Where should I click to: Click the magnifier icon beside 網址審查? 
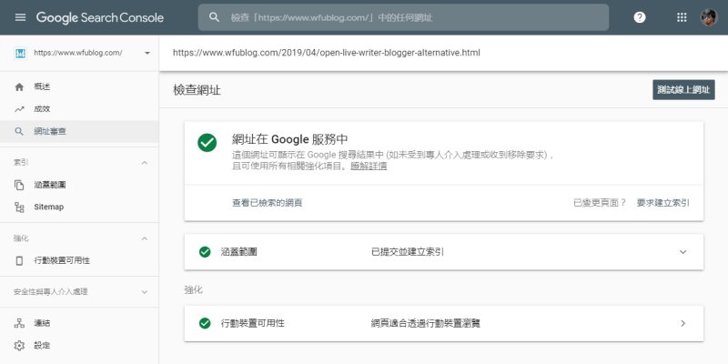click(19, 132)
